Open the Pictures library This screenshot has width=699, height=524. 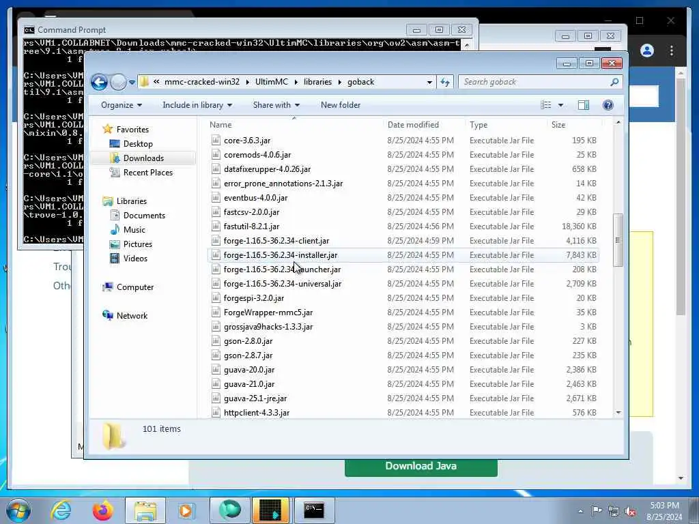pos(138,244)
